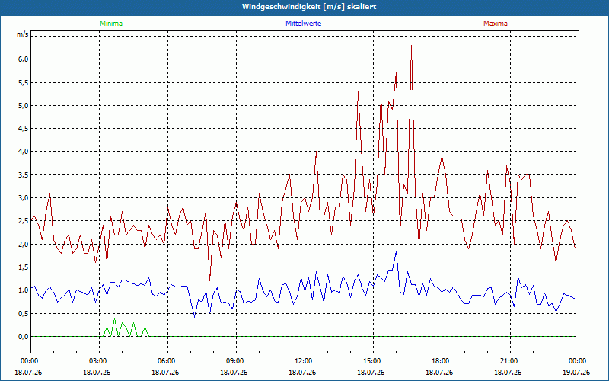Click the 0,0 y-axis value
609x381 pixels.
pyautogui.click(x=24, y=336)
